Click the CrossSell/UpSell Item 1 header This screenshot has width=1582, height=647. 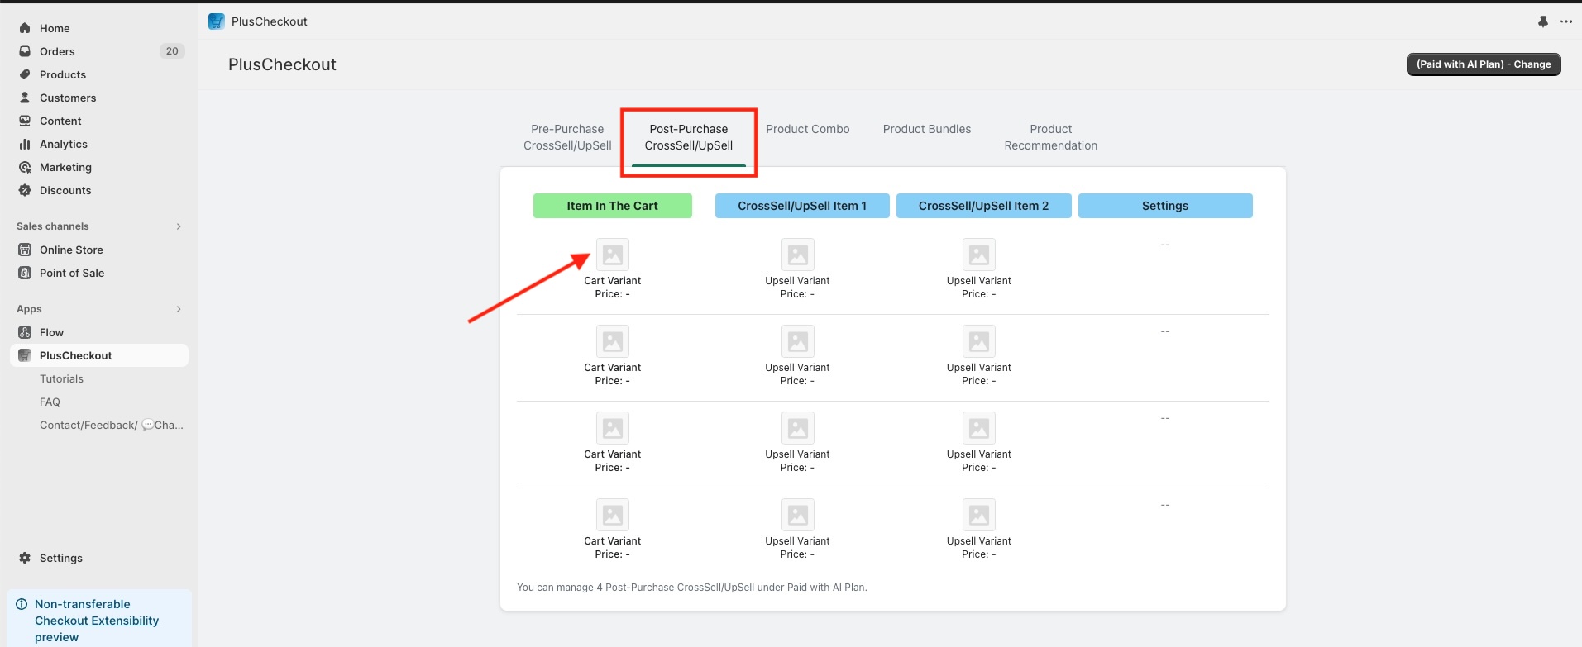coord(801,206)
